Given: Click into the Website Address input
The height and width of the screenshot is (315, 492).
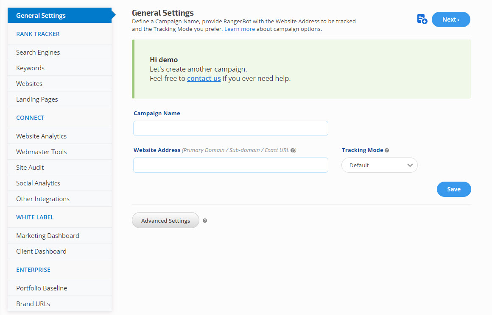Looking at the screenshot, I should (230, 165).
